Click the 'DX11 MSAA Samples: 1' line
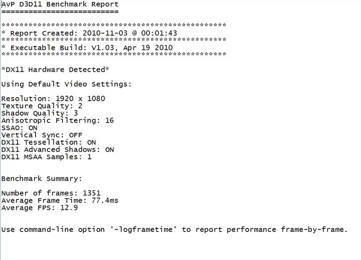 [x=47, y=157]
